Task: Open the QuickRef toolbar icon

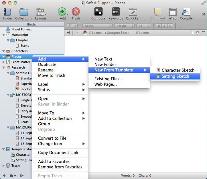Action: [x=133, y=12]
